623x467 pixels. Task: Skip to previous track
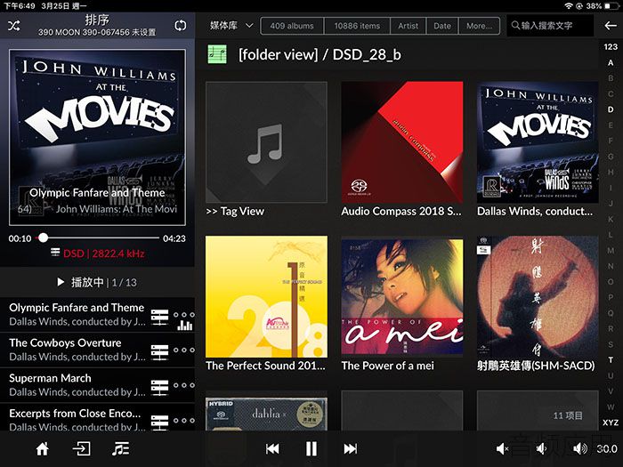[x=272, y=448]
